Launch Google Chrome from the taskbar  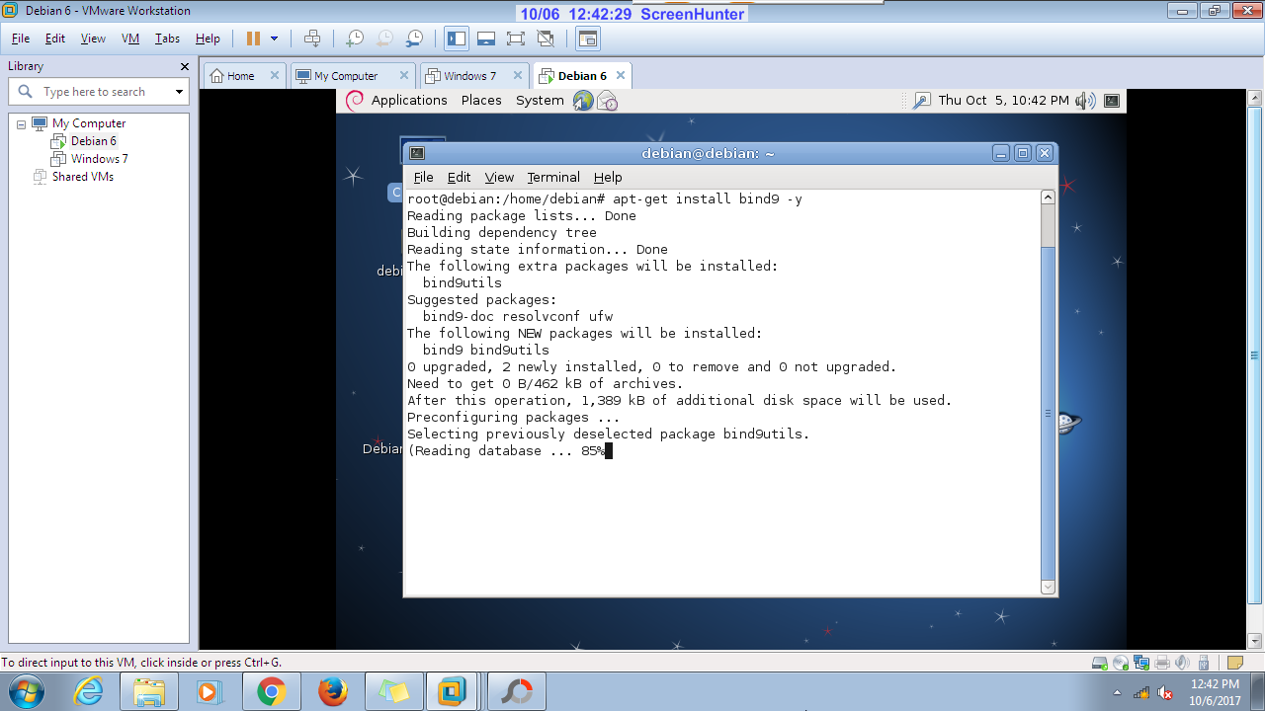pyautogui.click(x=271, y=692)
